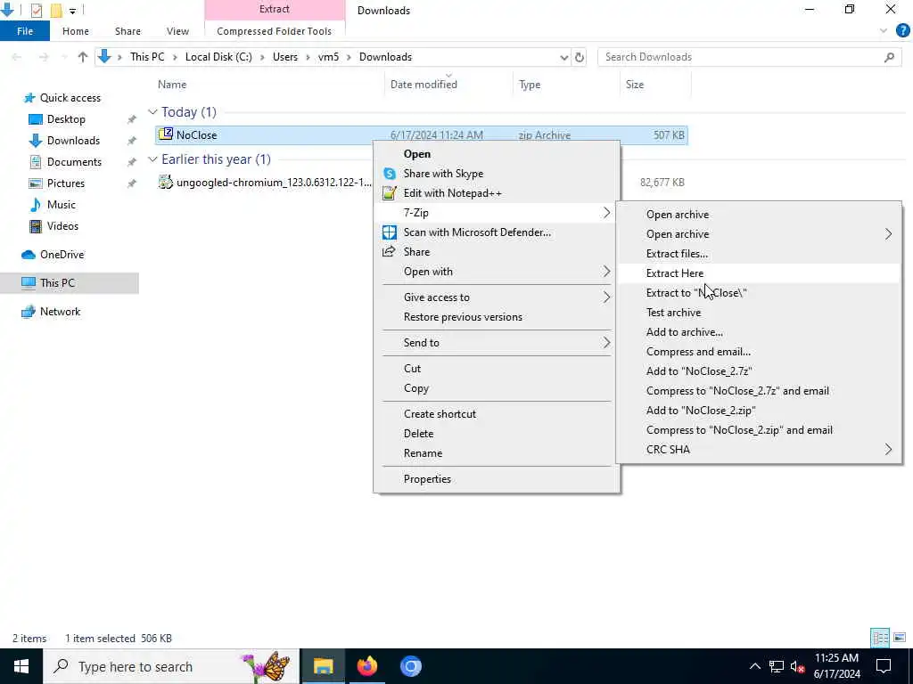The image size is (913, 684).
Task: Switch to the View ribbon tab
Action: pos(177,31)
